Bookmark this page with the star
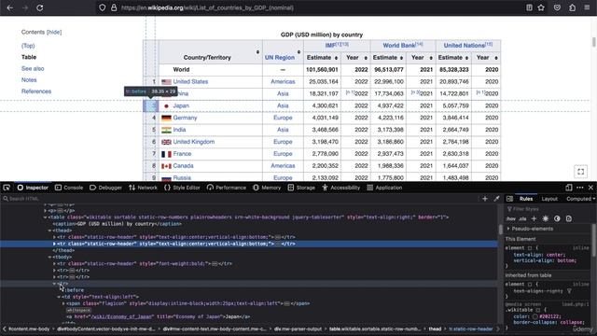This screenshot has height=336, width=597. [x=541, y=7]
